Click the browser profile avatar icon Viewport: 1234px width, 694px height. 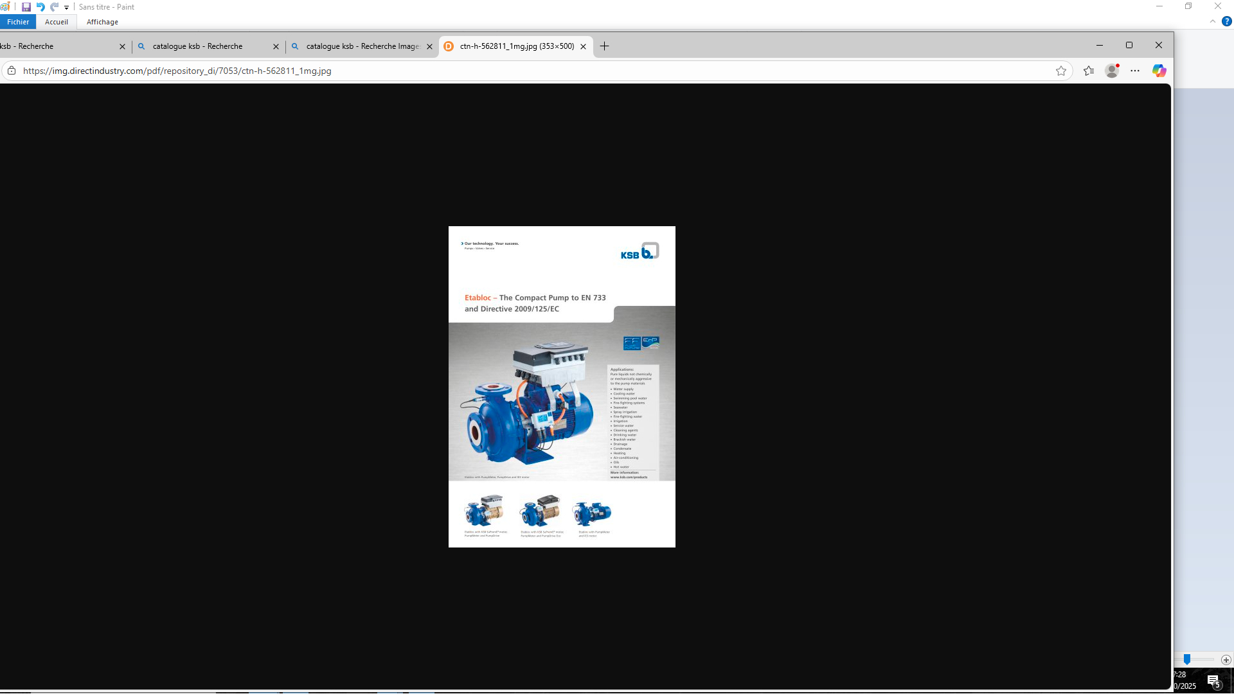[x=1112, y=71]
